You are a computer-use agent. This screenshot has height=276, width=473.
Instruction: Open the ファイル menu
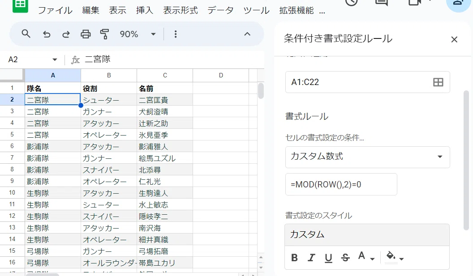point(55,11)
